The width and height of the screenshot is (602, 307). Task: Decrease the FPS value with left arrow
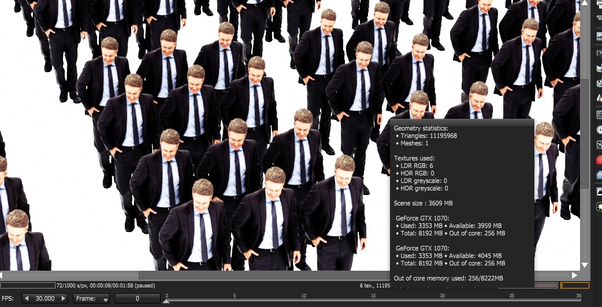[x=27, y=298]
